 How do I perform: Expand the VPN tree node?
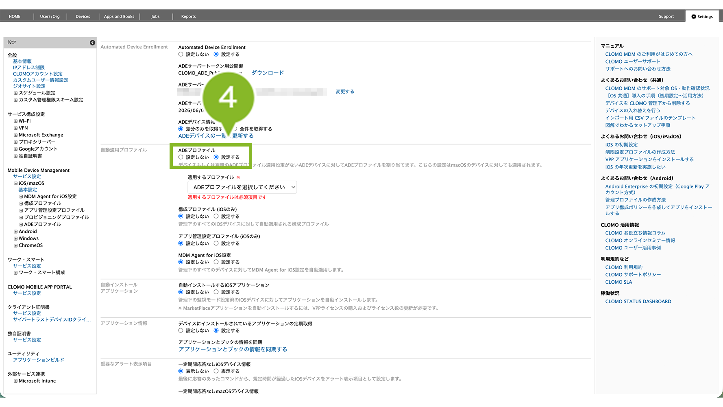point(16,128)
